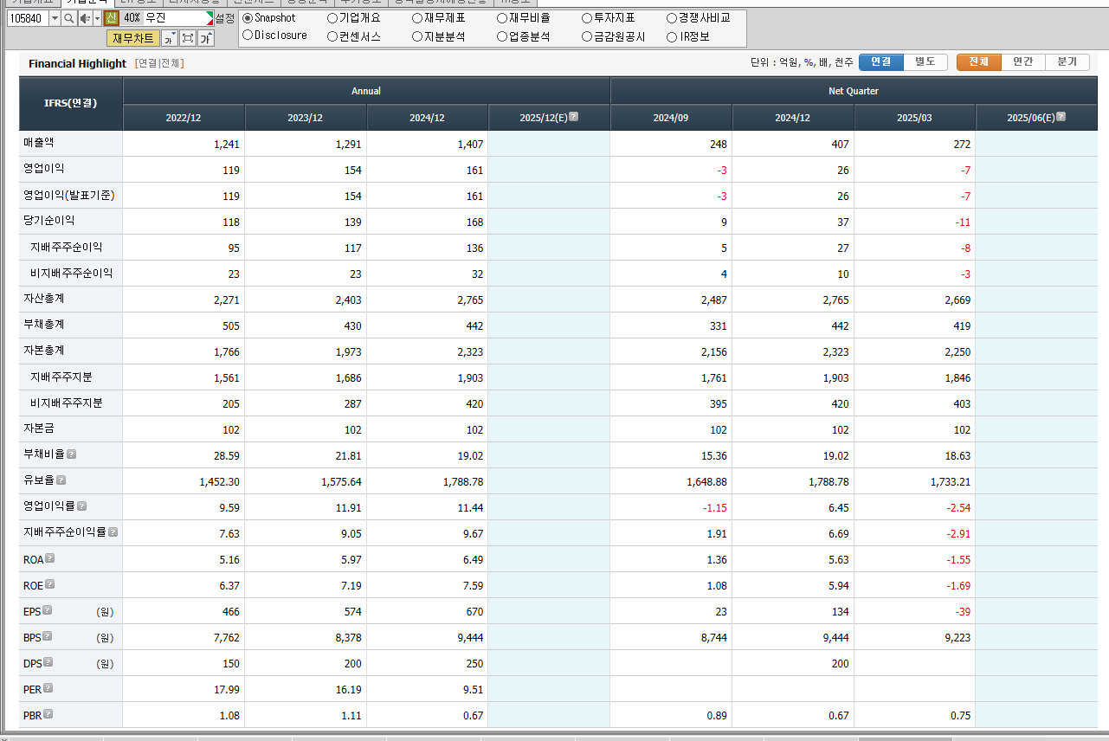Select the IR정보 radio button
The width and height of the screenshot is (1109, 741).
[x=673, y=36]
